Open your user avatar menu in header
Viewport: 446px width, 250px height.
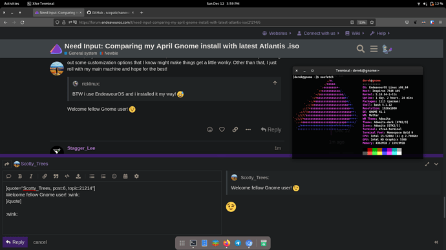coord(387,49)
